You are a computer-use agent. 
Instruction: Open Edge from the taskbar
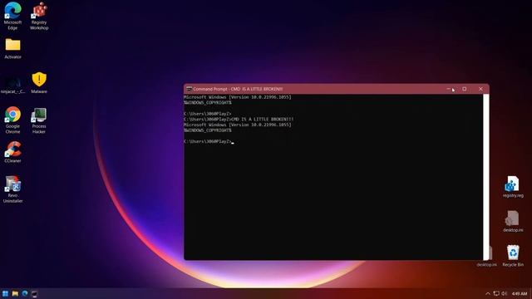tap(25, 293)
